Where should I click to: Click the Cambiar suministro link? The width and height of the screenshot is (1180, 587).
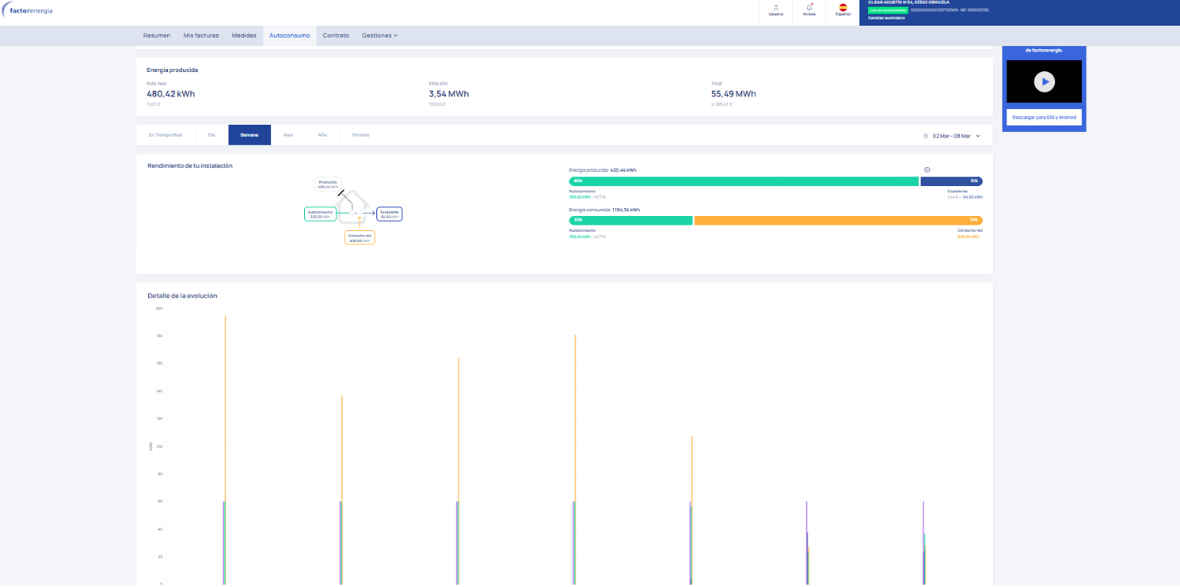coord(886,18)
